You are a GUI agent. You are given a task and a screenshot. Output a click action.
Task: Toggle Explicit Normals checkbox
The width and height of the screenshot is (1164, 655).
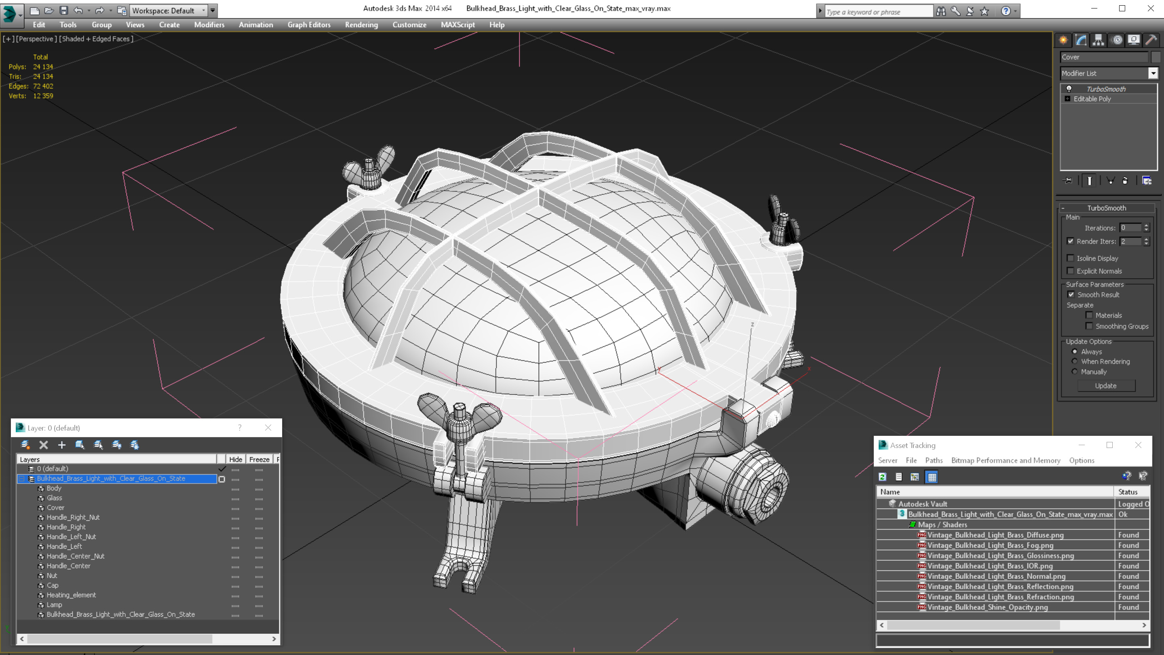[x=1071, y=270]
